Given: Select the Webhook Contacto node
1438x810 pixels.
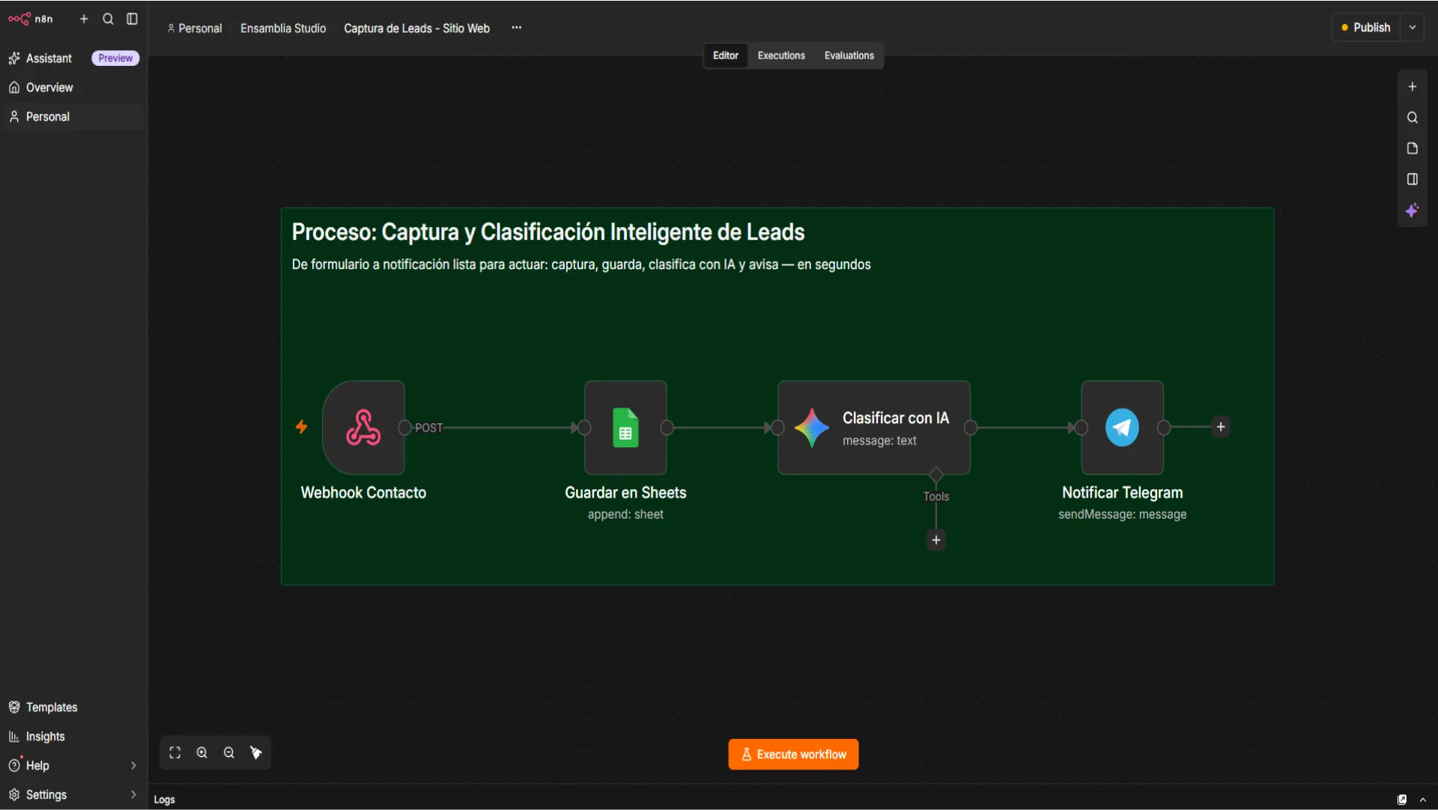Looking at the screenshot, I should (x=364, y=428).
